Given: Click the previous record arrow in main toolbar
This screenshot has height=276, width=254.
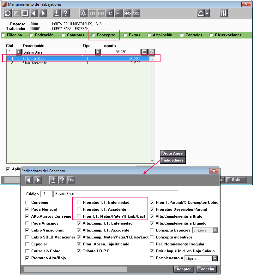Looking at the screenshot, I should [34, 13].
